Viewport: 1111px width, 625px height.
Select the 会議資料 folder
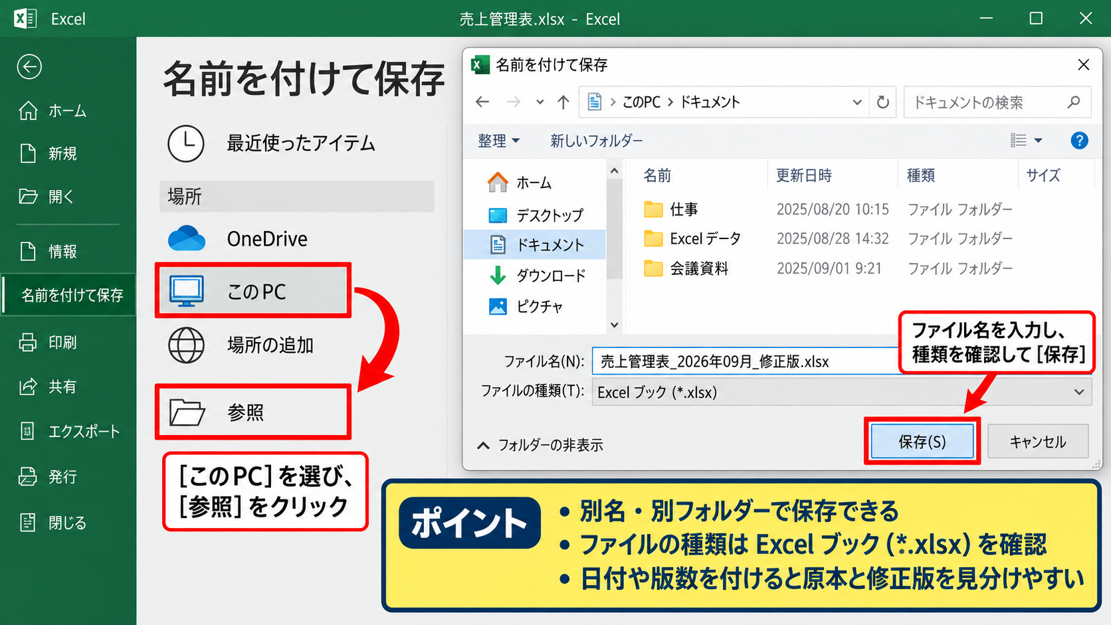coord(686,268)
